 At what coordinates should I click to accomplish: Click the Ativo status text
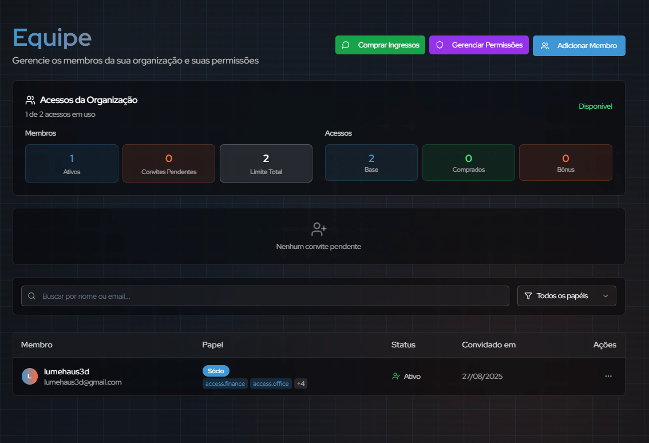click(412, 377)
